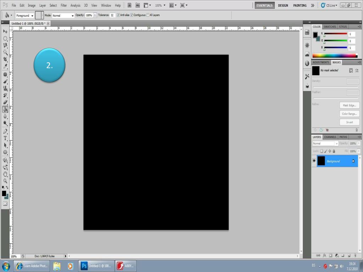Select the Essentials workspace button
Screen dimensions: 363x272
[264, 5]
